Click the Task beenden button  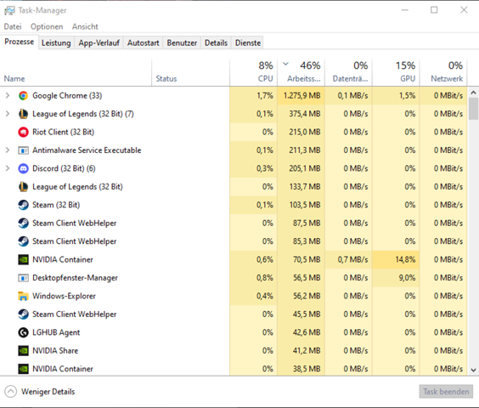(446, 392)
